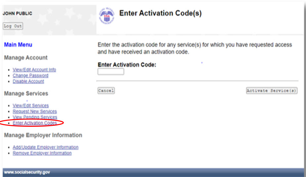Go to Enter Activation Codes link

click(x=35, y=123)
